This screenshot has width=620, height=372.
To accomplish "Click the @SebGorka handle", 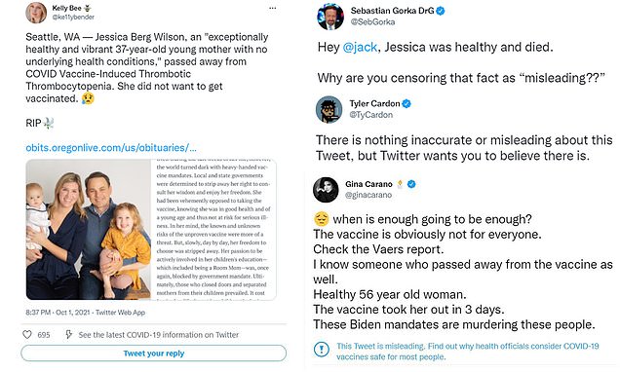I will point(372,22).
